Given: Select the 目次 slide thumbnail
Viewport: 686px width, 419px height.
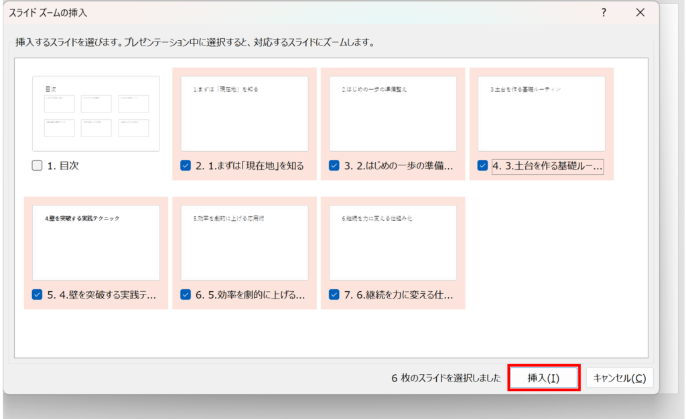Looking at the screenshot, I should coord(96,114).
